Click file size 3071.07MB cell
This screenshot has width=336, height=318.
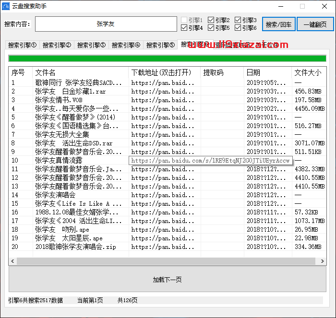click(310, 143)
